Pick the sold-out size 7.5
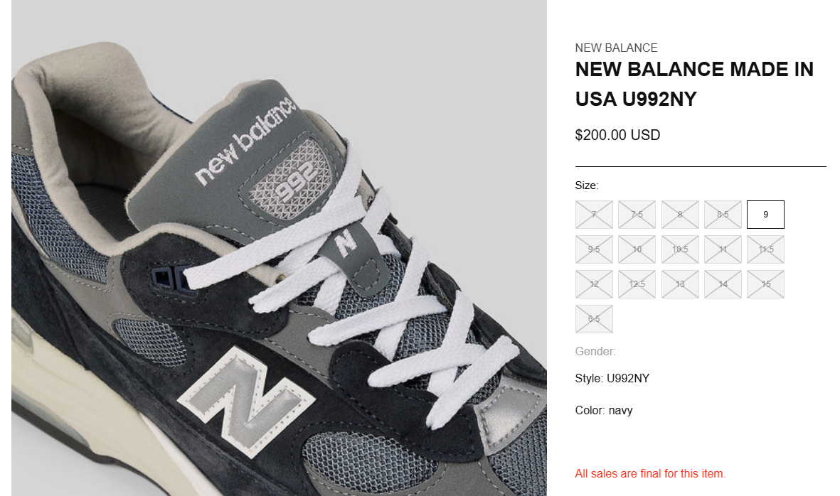This screenshot has height=496, width=840. tap(637, 215)
